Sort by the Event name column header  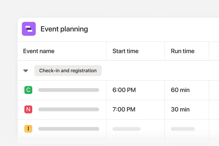point(39,51)
